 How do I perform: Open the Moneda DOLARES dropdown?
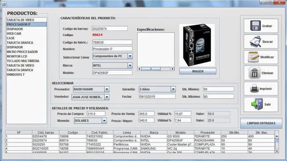(104, 121)
